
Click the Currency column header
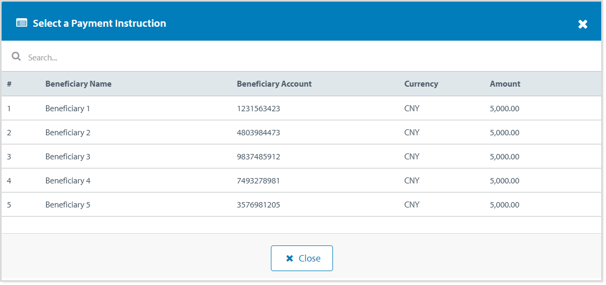click(x=421, y=84)
